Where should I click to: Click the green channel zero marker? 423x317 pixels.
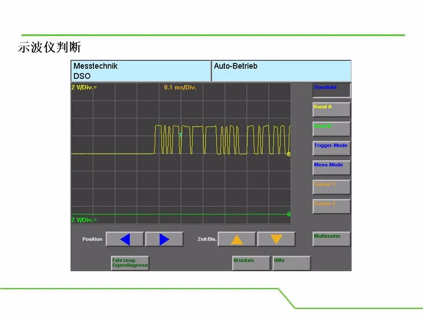(289, 214)
